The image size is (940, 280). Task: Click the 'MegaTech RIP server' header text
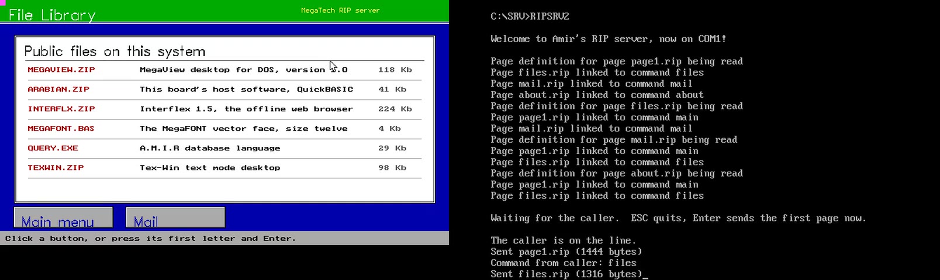click(340, 10)
